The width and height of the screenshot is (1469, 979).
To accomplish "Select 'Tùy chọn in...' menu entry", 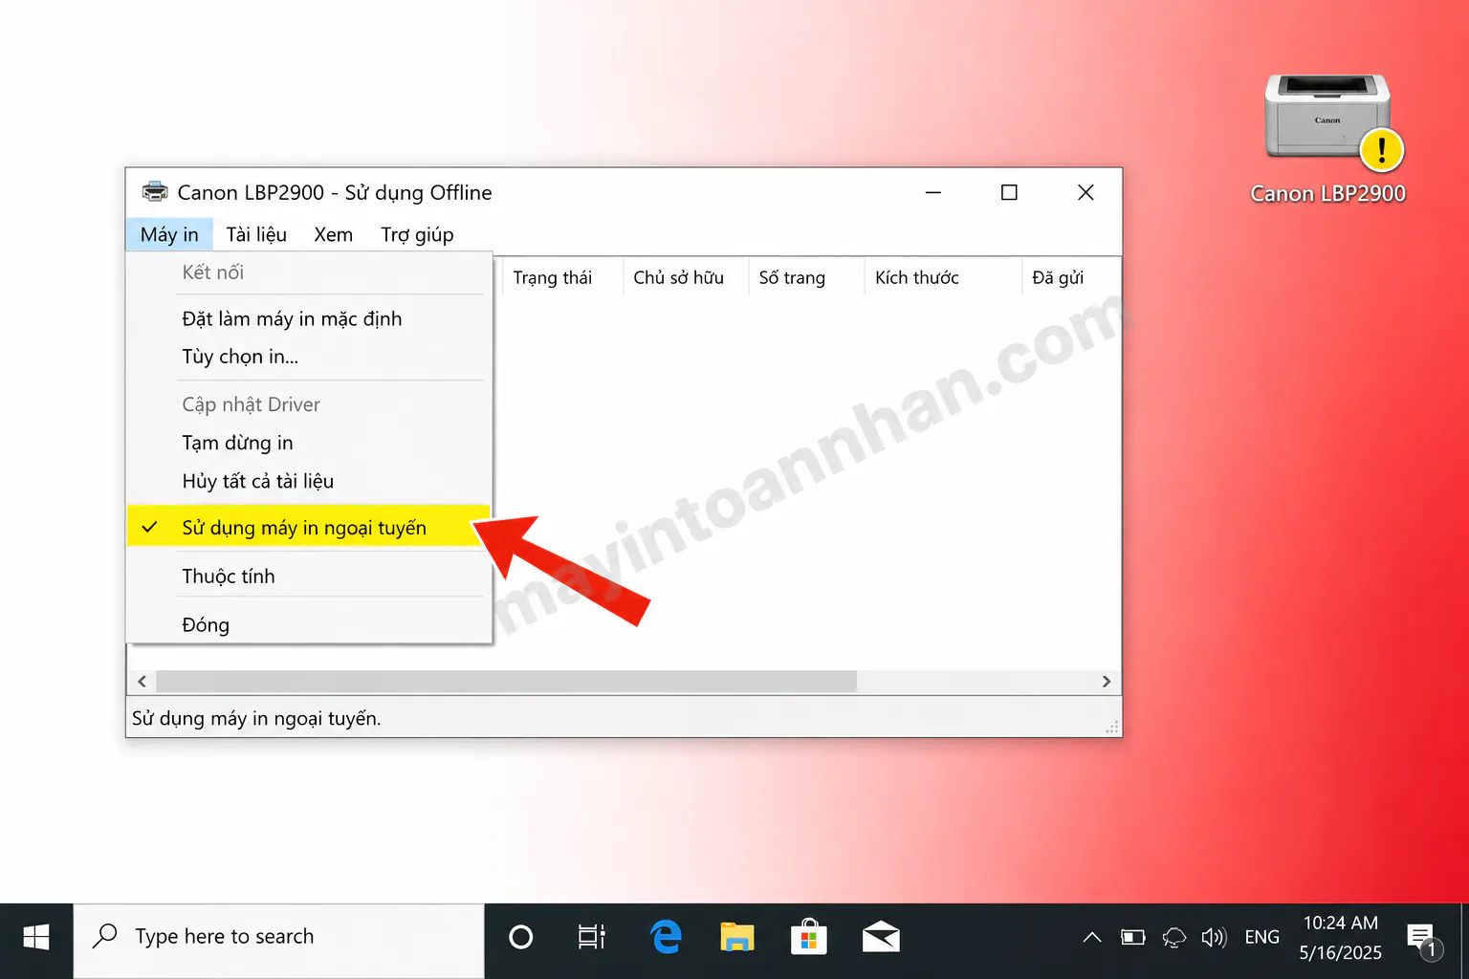I will [x=308, y=357].
